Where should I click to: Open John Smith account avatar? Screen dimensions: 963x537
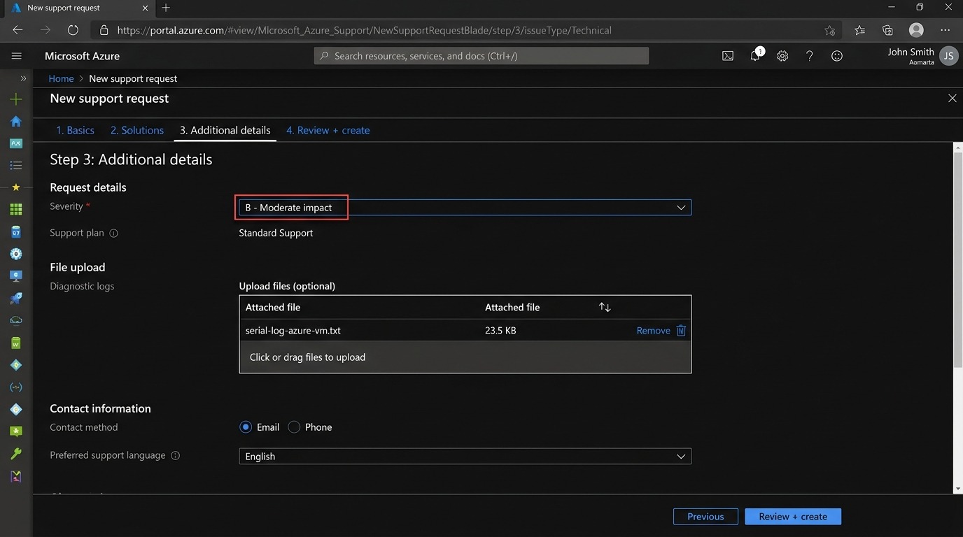[949, 56]
